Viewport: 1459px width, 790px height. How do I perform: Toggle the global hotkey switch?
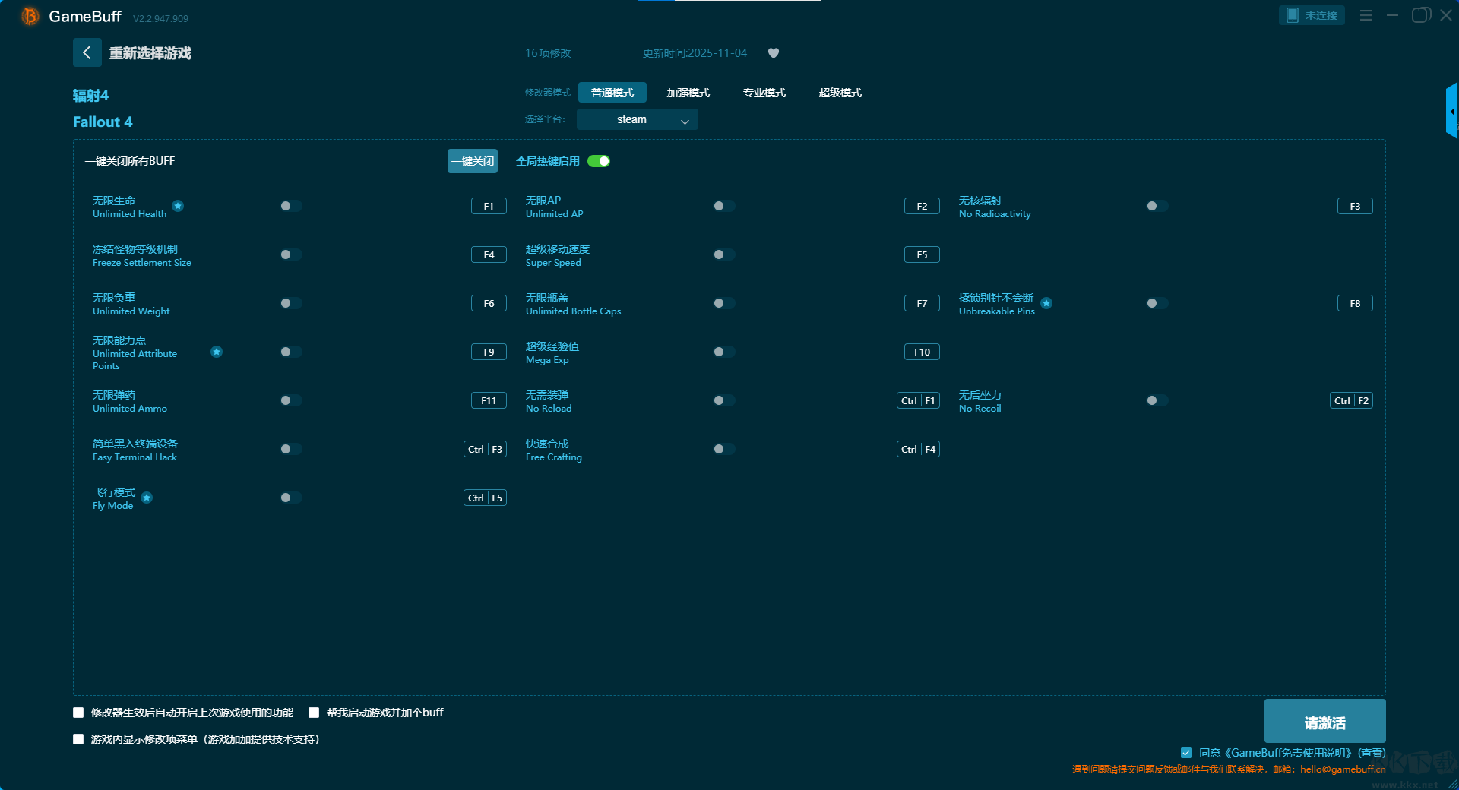click(599, 161)
